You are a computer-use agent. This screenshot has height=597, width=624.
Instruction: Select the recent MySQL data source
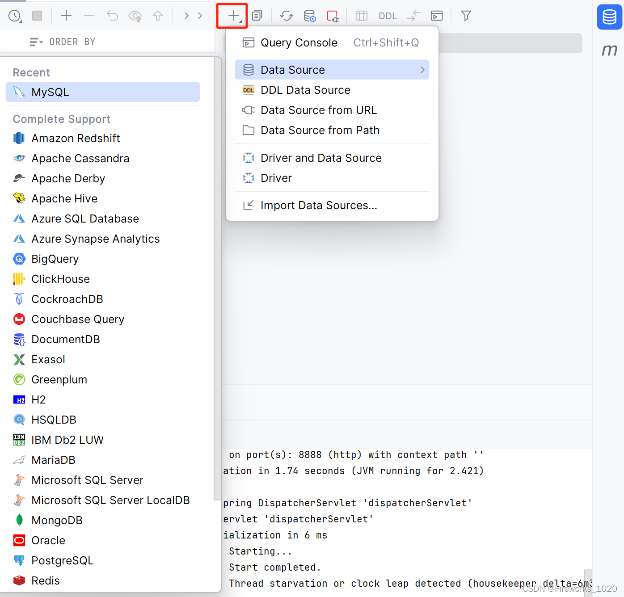(x=103, y=92)
